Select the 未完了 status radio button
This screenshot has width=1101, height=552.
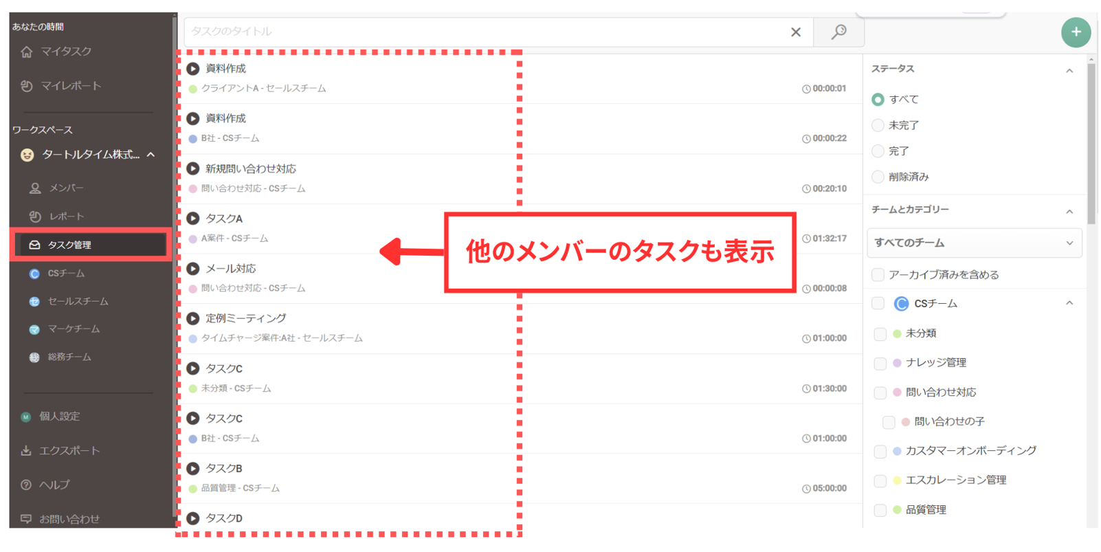[x=878, y=125]
